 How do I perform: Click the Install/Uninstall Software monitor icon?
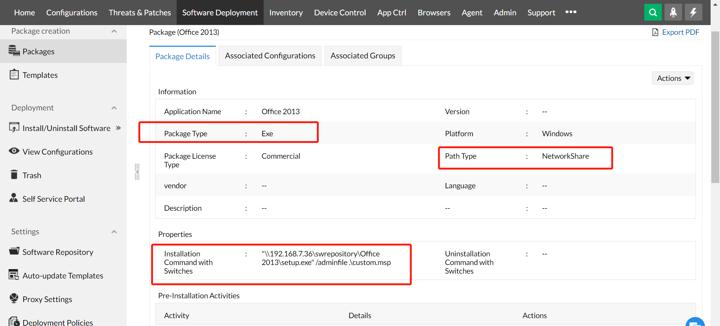click(x=14, y=128)
